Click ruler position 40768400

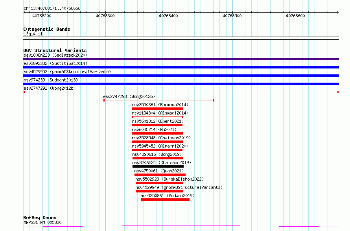pyautogui.click(x=169, y=16)
